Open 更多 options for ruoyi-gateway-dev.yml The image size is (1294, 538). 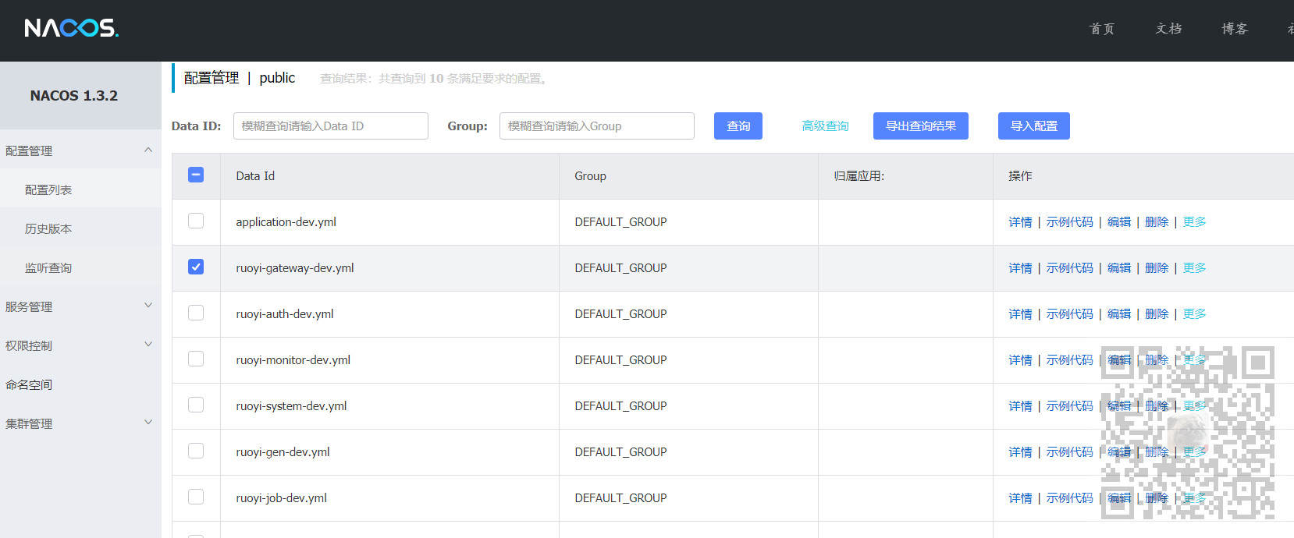(1194, 267)
